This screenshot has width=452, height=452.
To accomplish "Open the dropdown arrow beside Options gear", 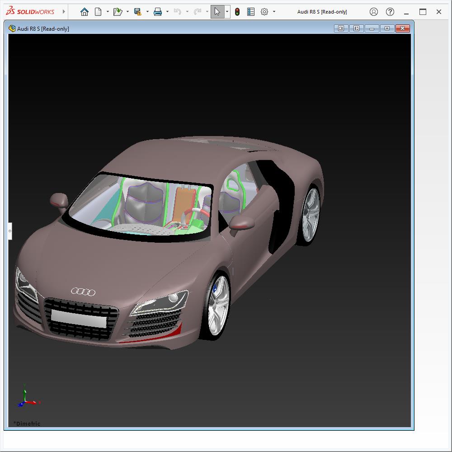I will pyautogui.click(x=274, y=12).
